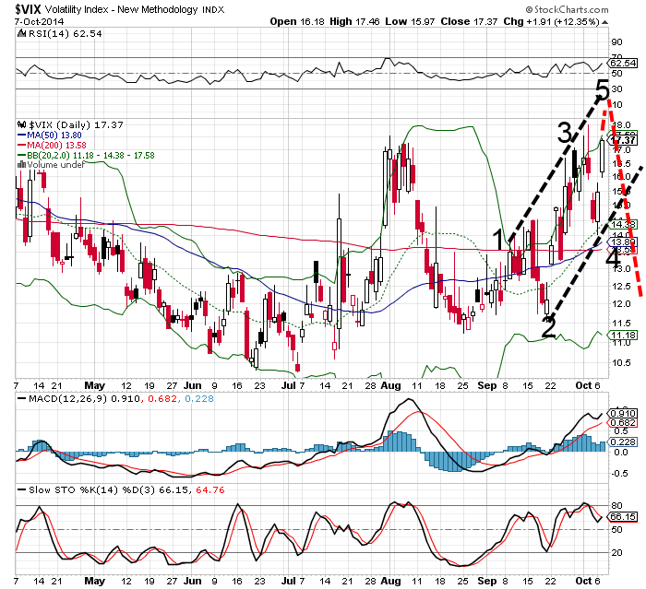
Task: Click the 20 label on the stochastic axis
Action: [x=617, y=553]
